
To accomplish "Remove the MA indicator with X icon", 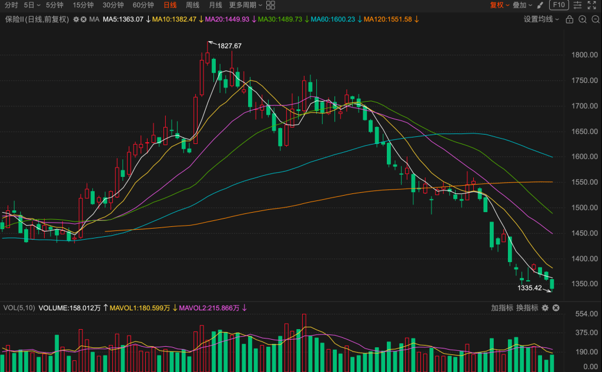I will point(83,19).
